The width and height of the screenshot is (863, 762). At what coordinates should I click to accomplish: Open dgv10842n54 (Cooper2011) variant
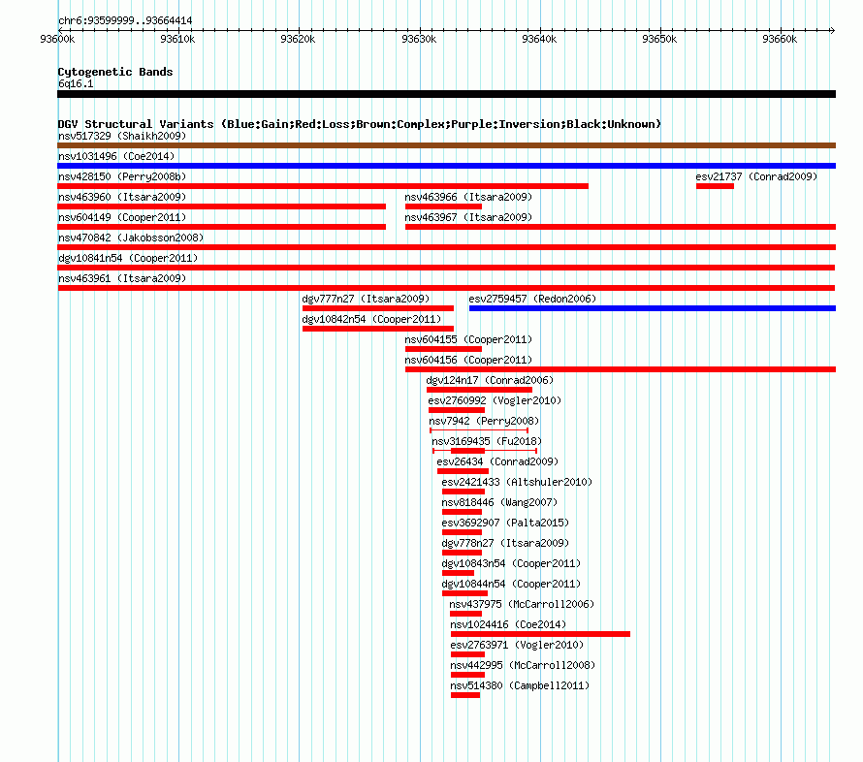pyautogui.click(x=371, y=319)
